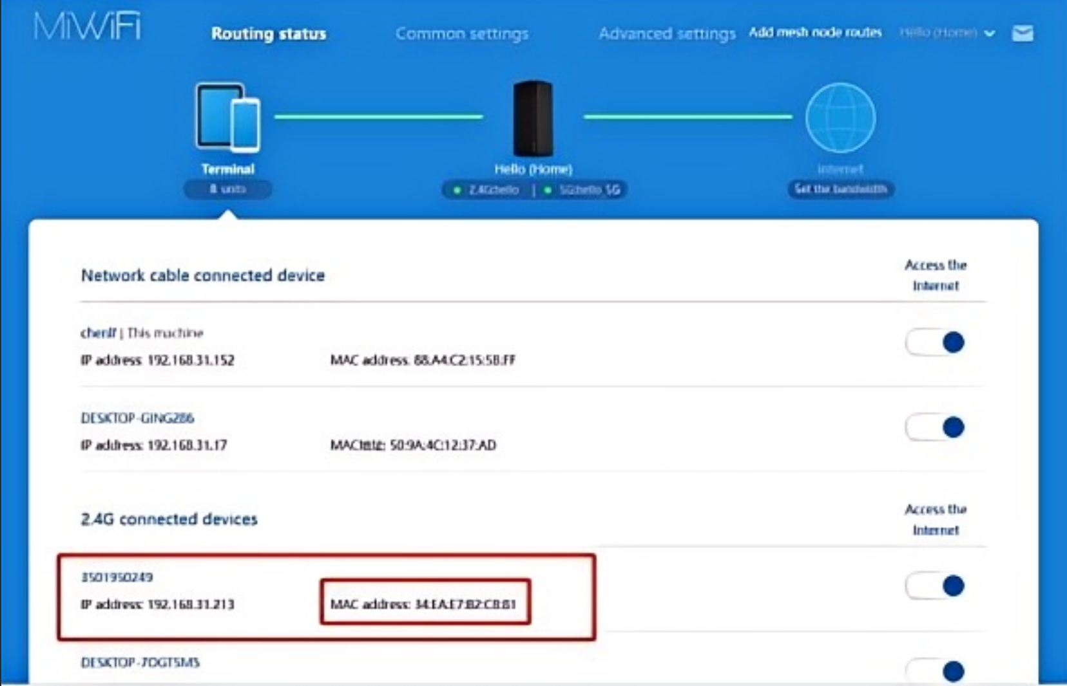Disable internet access for chenlf machine
The height and width of the screenshot is (686, 1067).
(x=936, y=342)
